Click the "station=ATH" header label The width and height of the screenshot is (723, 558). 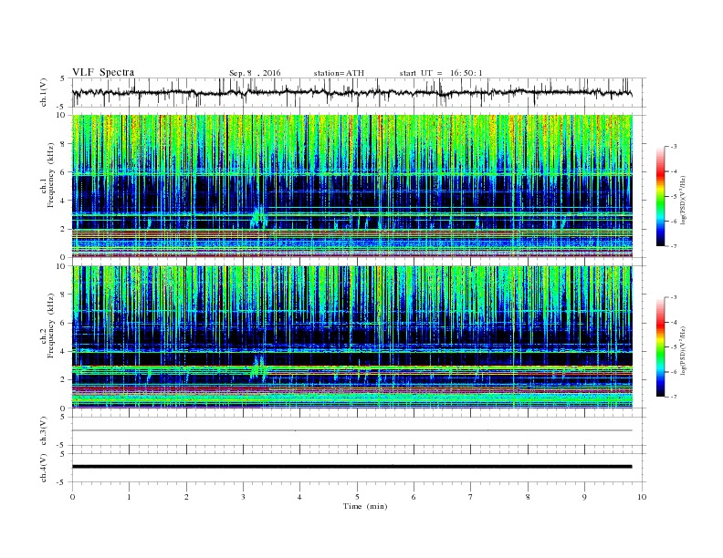tap(339, 73)
